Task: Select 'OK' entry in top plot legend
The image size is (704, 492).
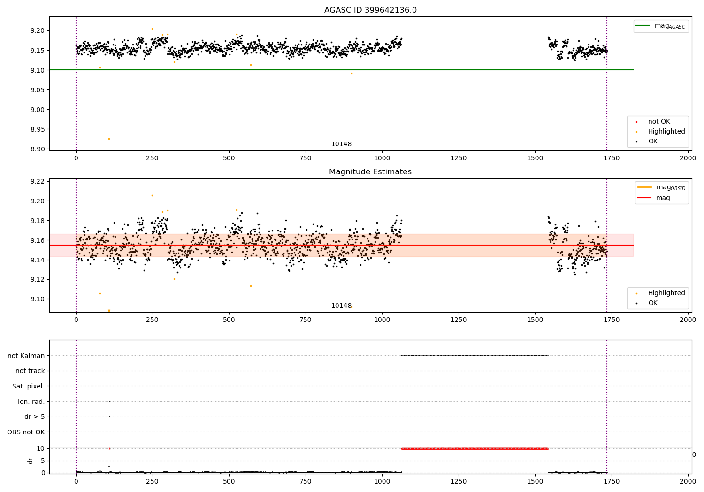Action: coord(653,141)
